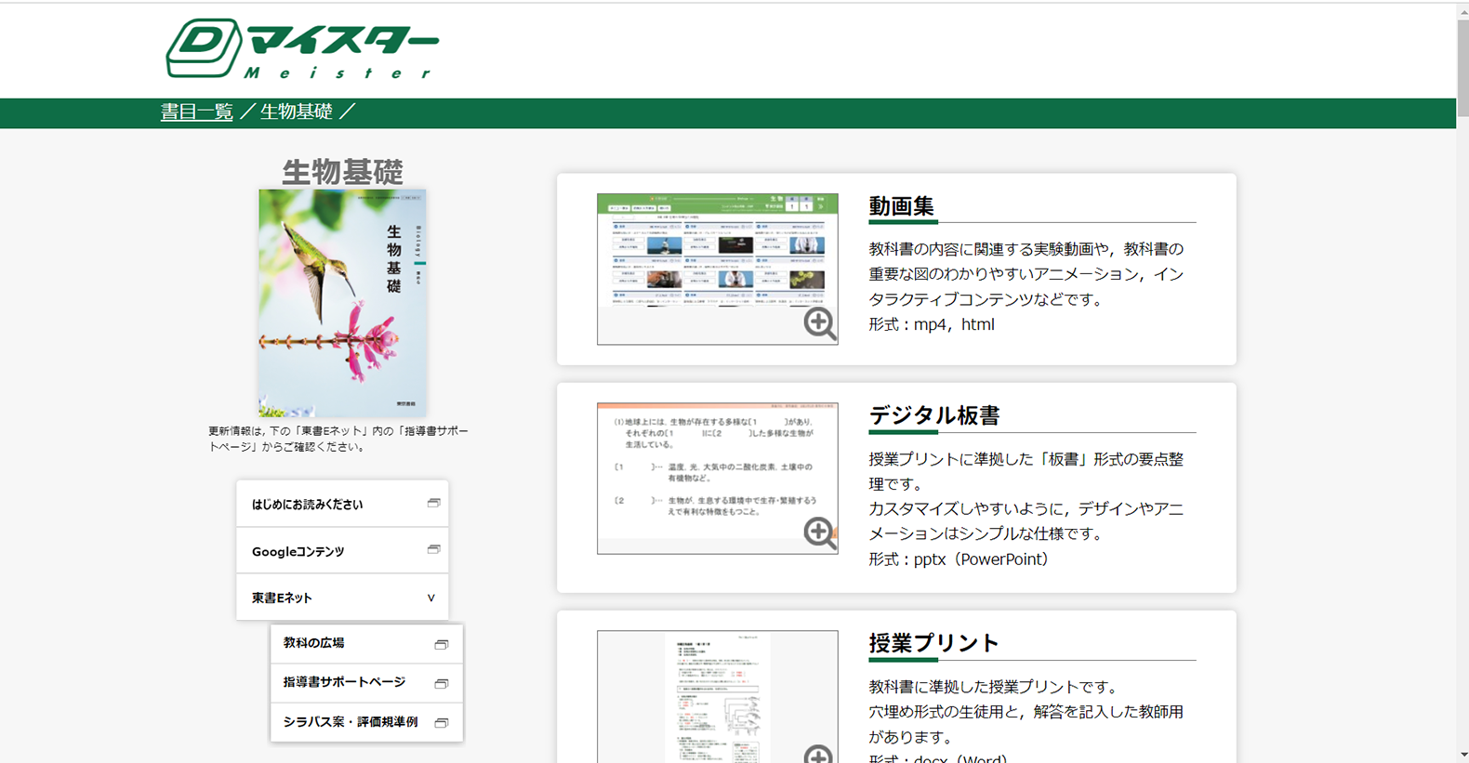Click new-window icon beside はじめにお読みください
Image resolution: width=1469 pixels, height=763 pixels.
pos(433,503)
